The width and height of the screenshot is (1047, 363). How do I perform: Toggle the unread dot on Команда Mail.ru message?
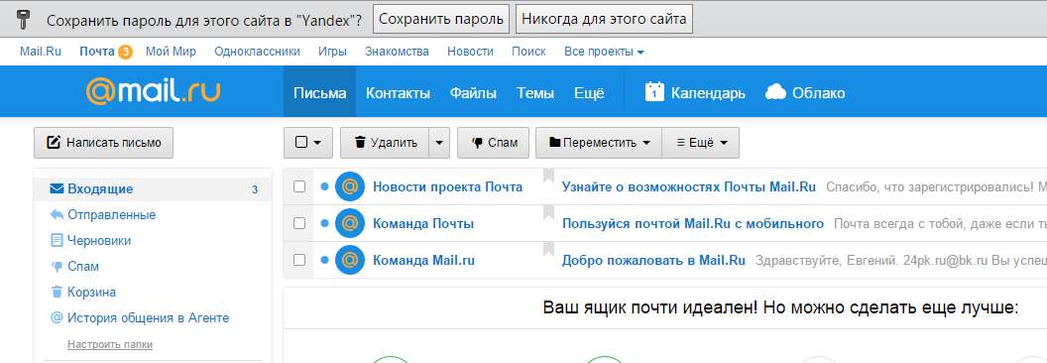tap(324, 260)
